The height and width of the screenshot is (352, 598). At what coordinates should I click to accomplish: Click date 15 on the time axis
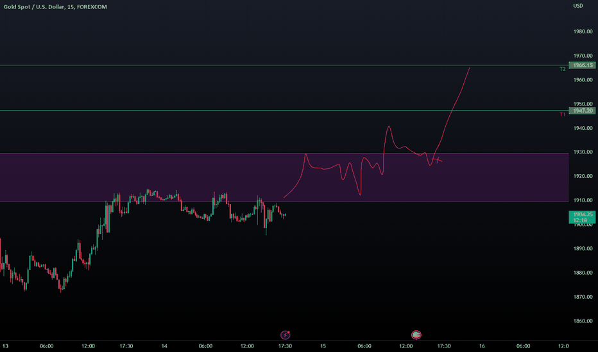click(323, 346)
